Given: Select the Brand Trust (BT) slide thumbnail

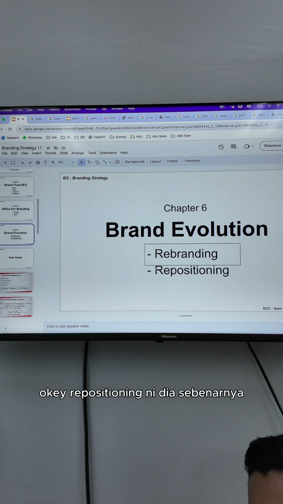Looking at the screenshot, I should pyautogui.click(x=17, y=186).
